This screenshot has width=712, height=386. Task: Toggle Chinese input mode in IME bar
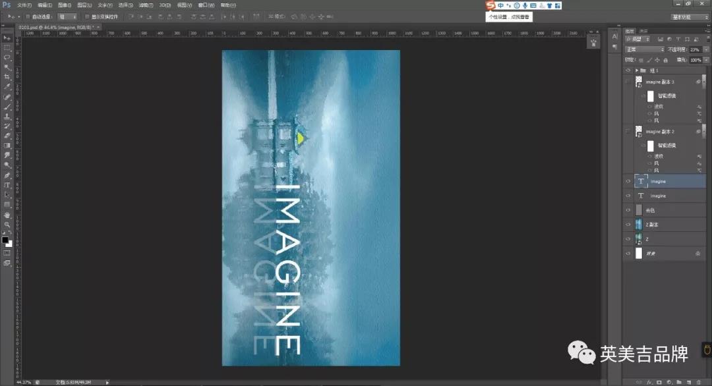pyautogui.click(x=500, y=5)
